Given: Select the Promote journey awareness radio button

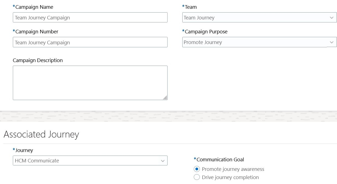Looking at the screenshot, I should point(197,169).
